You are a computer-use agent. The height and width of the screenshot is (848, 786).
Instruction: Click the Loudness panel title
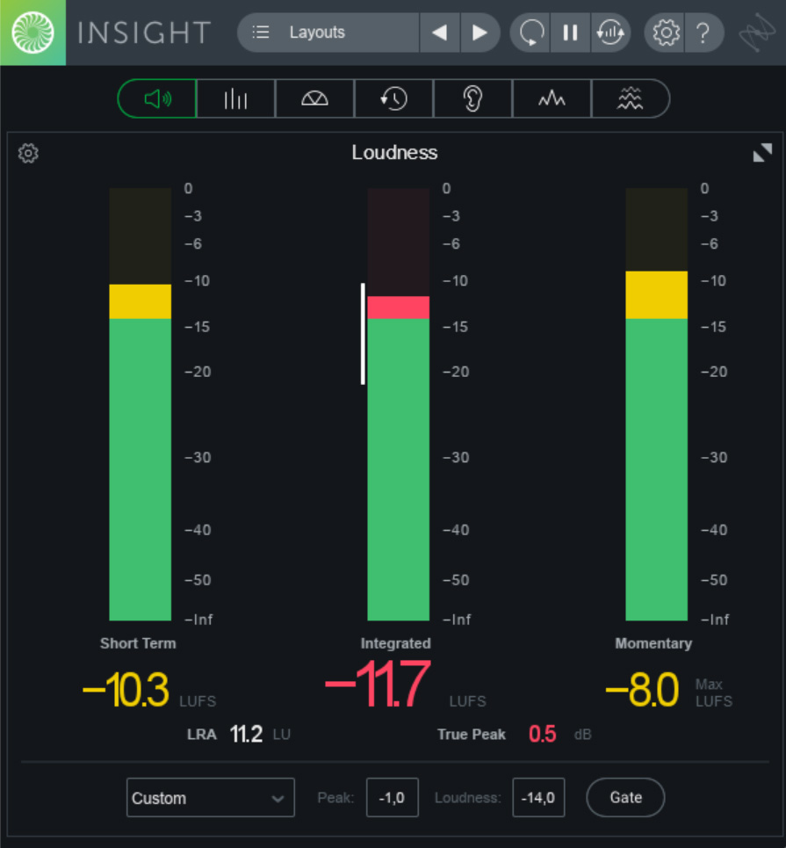click(394, 153)
